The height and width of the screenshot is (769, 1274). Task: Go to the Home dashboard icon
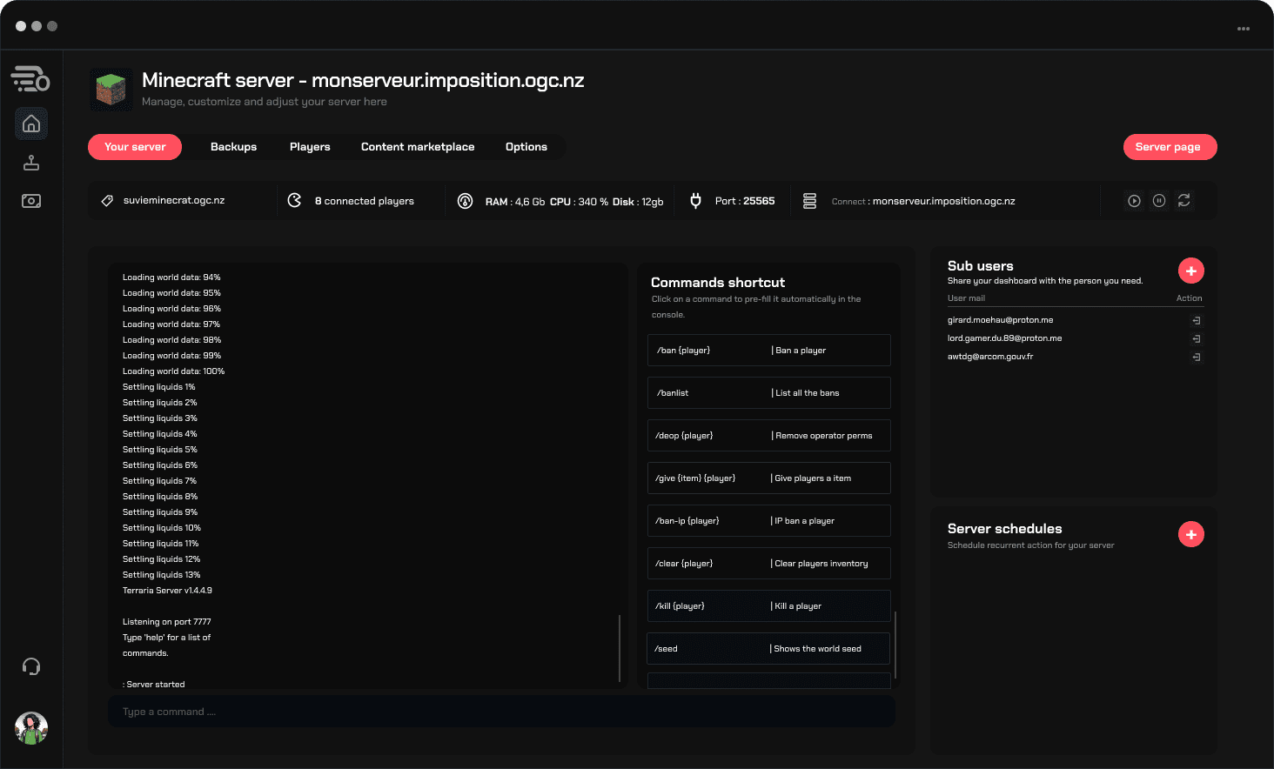pyautogui.click(x=31, y=124)
